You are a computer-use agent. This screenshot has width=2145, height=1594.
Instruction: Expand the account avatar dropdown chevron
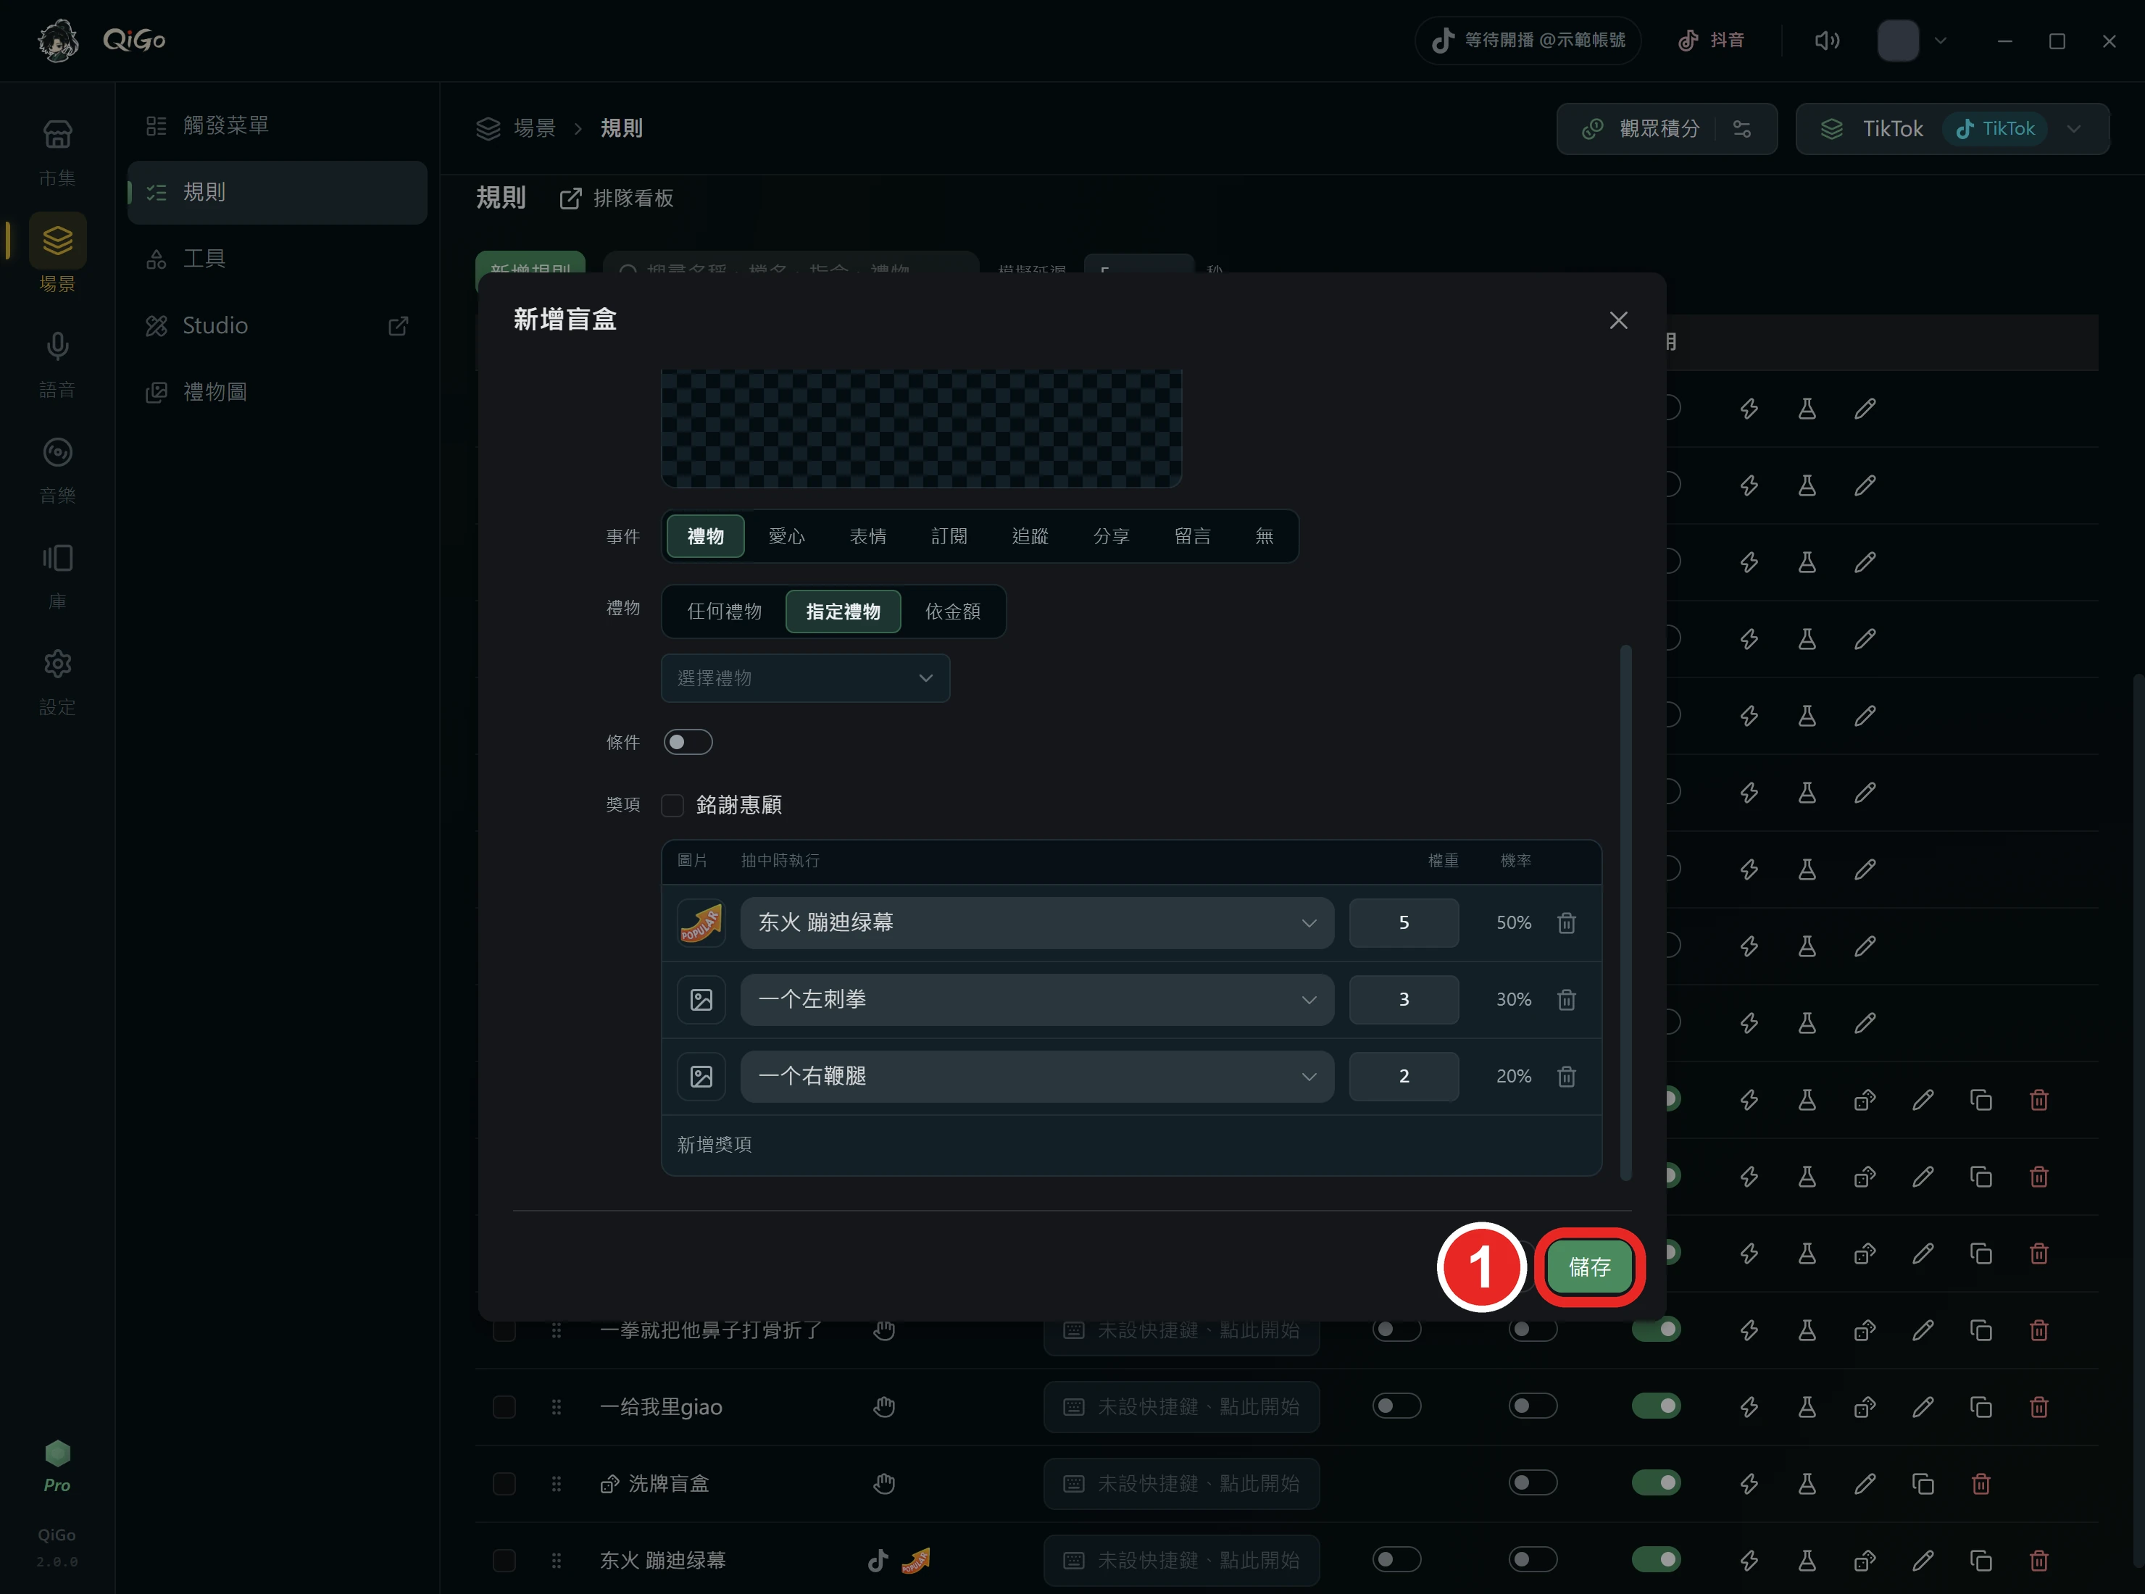coord(1941,41)
